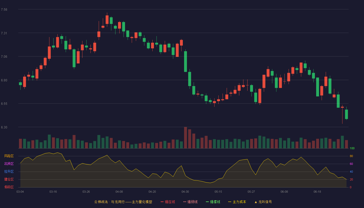Click the 06-08 date label
364x208 pixels.
tap(284, 192)
